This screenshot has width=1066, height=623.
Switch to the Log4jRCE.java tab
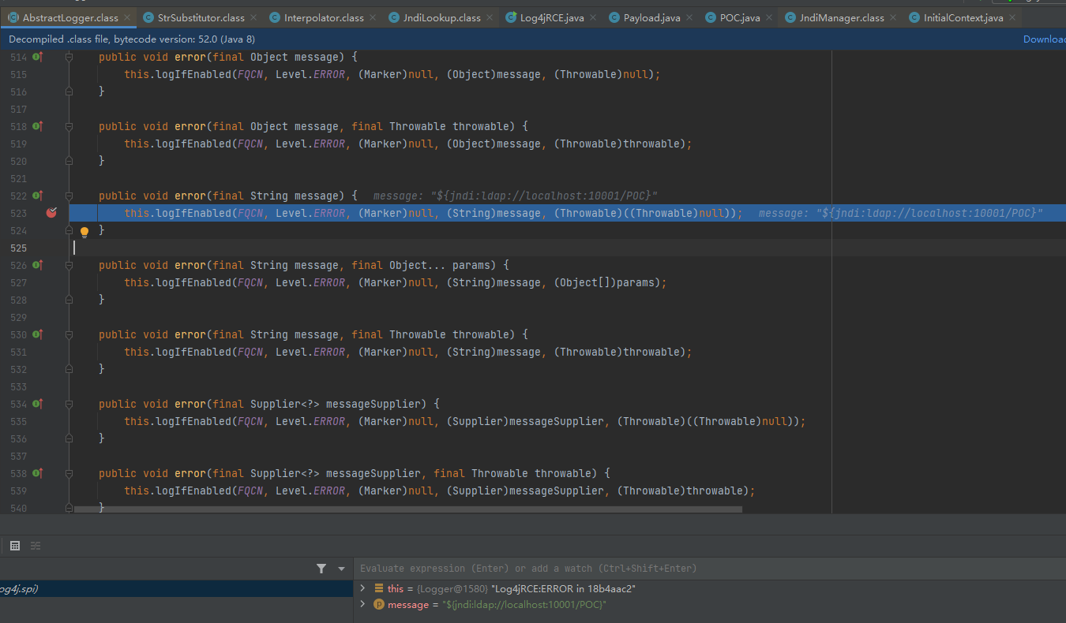[551, 17]
